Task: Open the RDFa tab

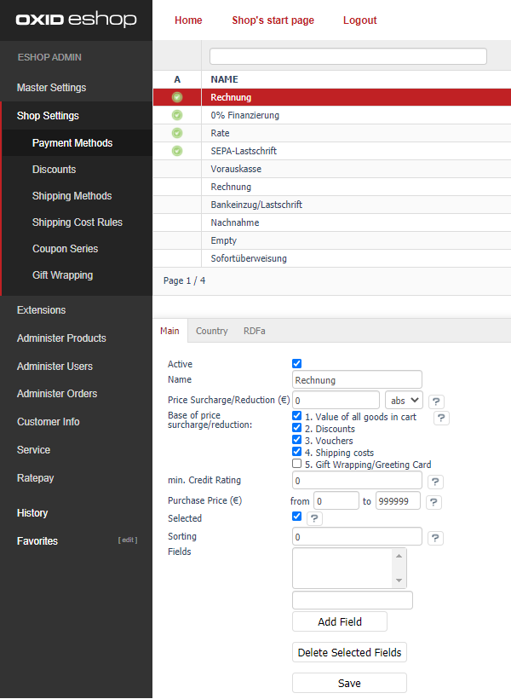Action: tap(254, 331)
